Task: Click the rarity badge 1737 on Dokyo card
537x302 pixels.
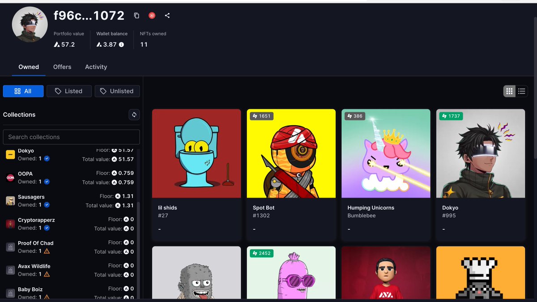Action: click(451, 116)
